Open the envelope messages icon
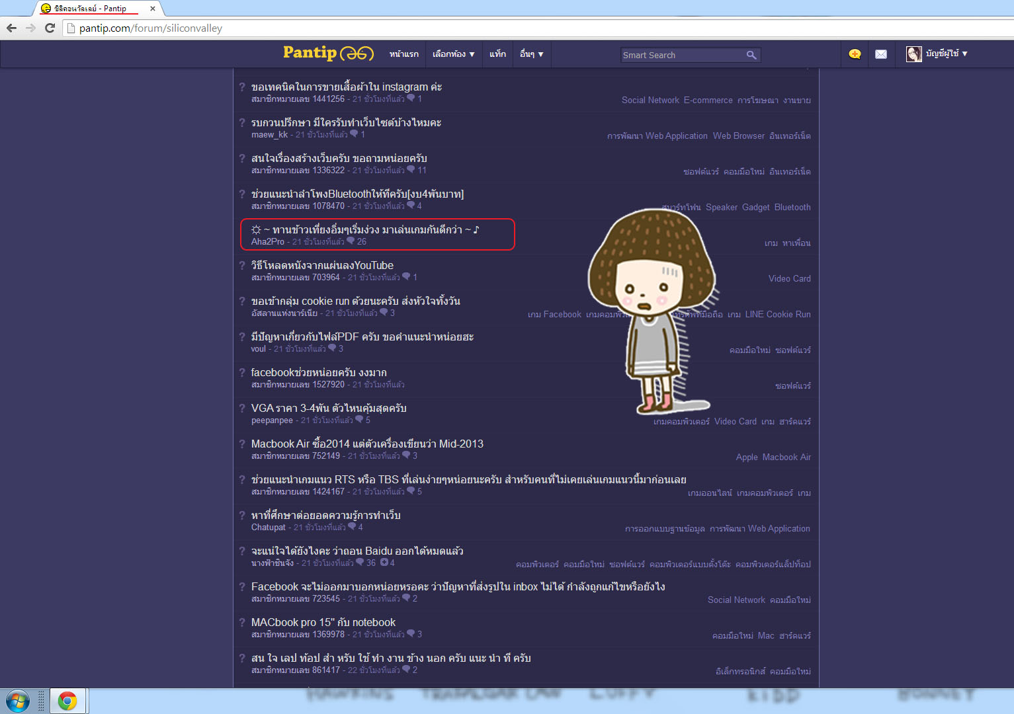 click(x=881, y=54)
